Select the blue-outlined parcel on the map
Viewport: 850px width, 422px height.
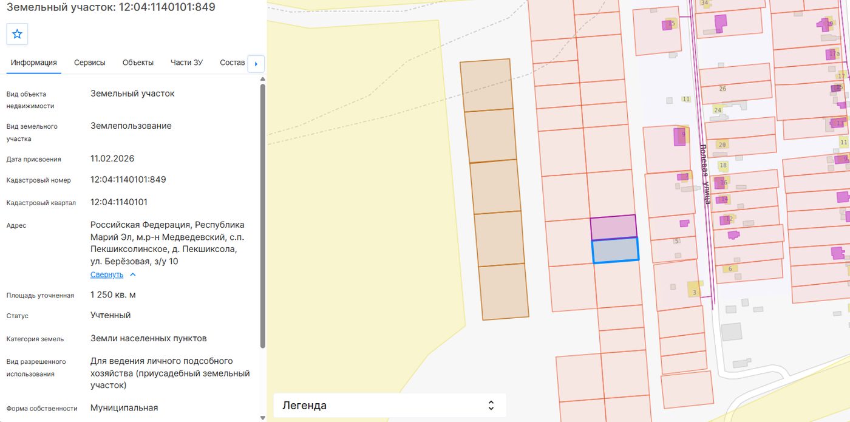coord(616,250)
